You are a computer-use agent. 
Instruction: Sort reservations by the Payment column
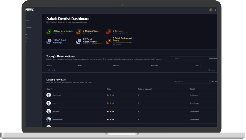pos(154,66)
